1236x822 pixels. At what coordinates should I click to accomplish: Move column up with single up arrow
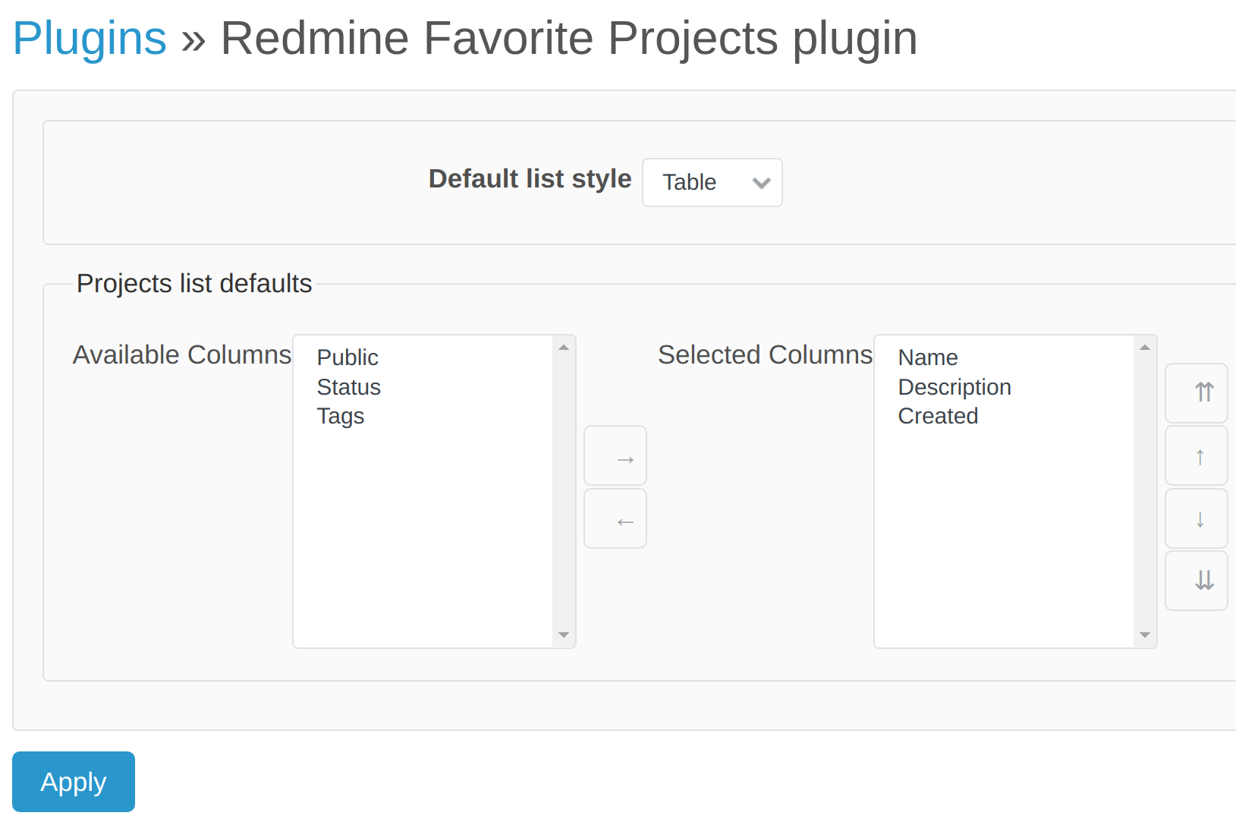[x=1196, y=455]
